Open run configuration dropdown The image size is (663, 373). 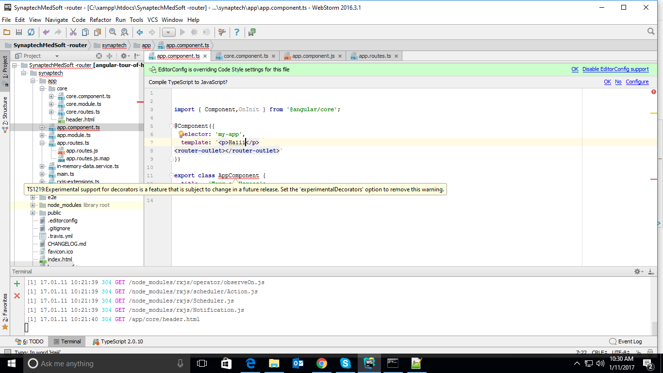click(168, 32)
